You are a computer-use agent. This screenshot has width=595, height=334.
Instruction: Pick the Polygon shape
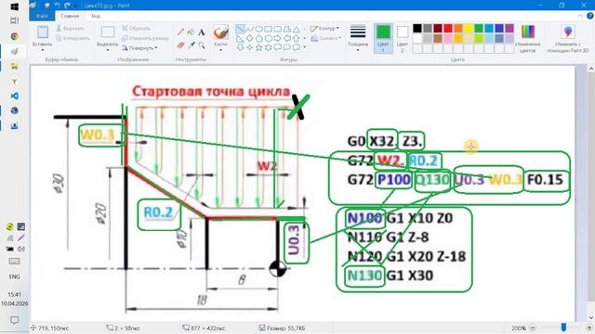(287, 29)
